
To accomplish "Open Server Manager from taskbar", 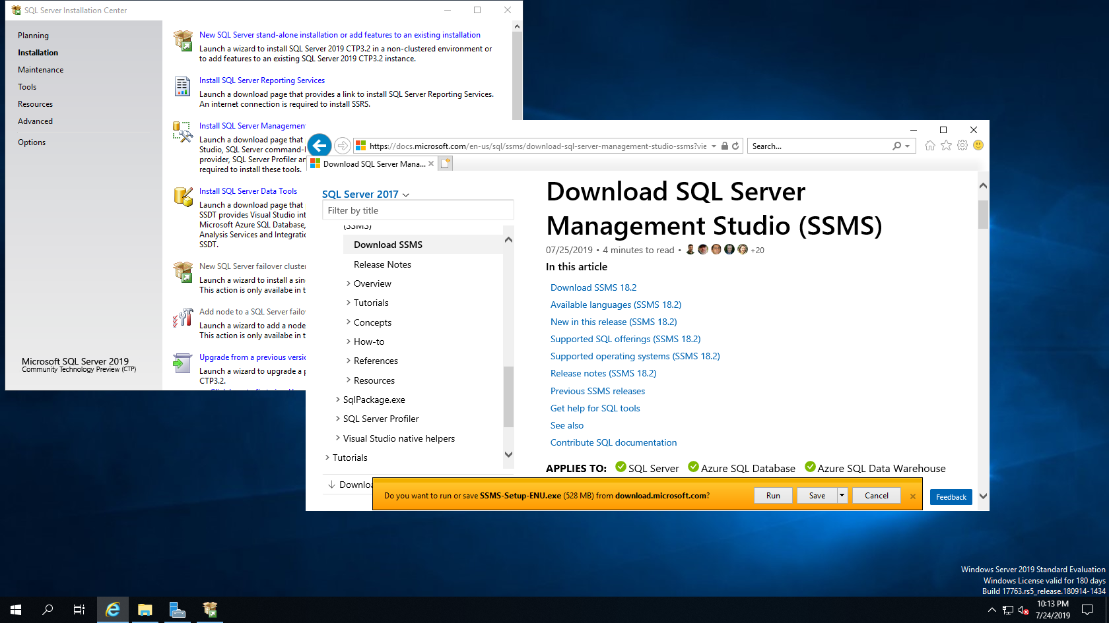I will coord(177,610).
